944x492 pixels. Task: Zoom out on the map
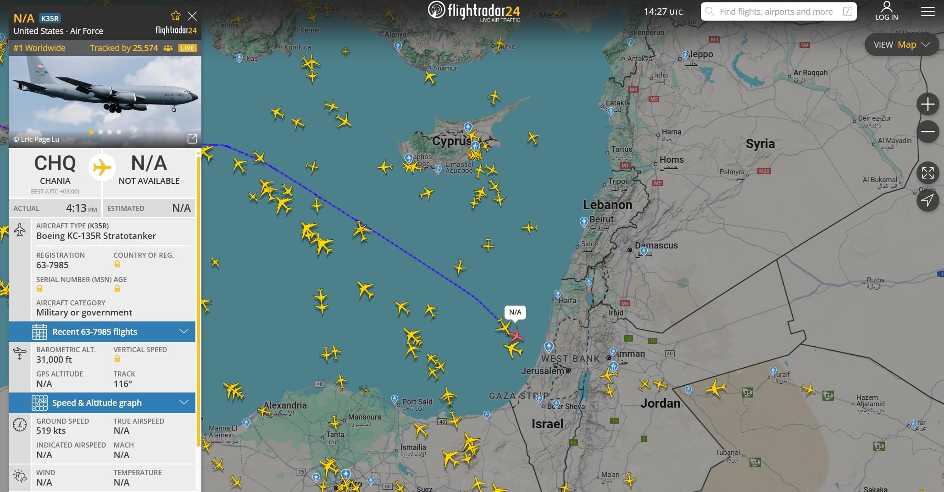(x=927, y=132)
